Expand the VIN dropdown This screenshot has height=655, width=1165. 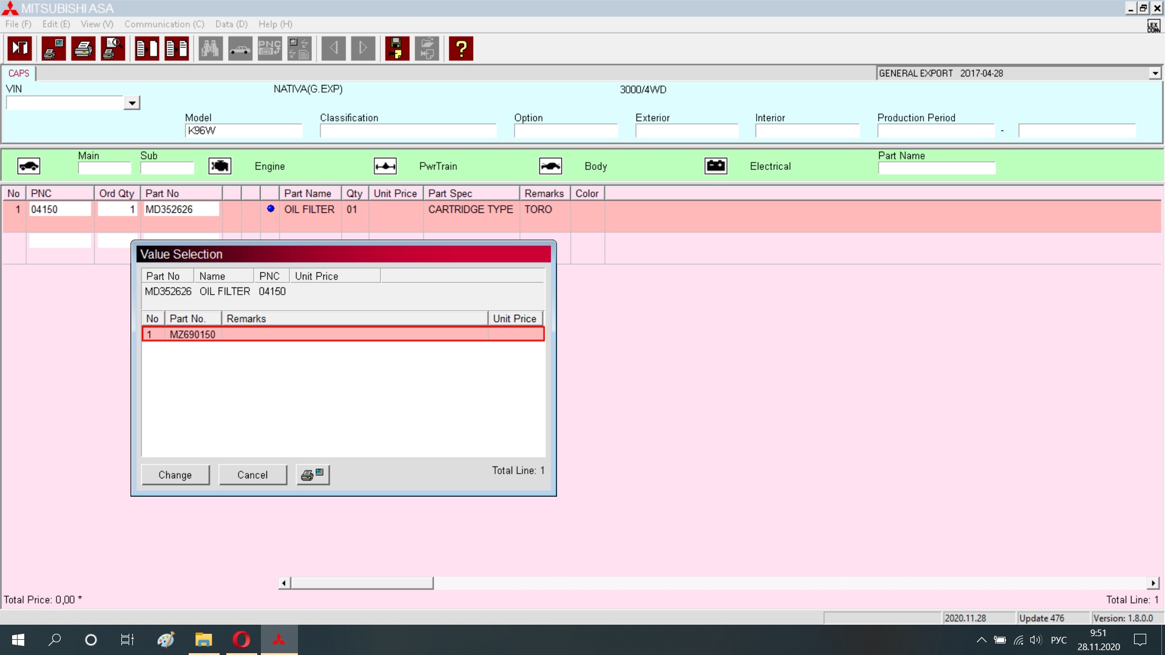(132, 103)
